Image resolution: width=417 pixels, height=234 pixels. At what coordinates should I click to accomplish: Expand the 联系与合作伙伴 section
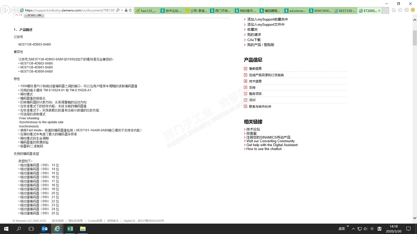[246, 106]
